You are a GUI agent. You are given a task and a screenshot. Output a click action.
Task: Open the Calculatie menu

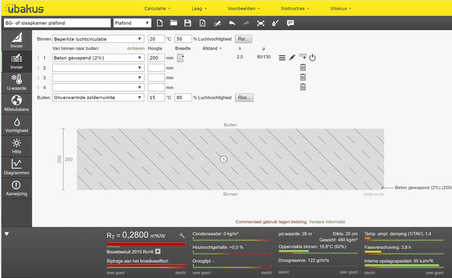157,8
